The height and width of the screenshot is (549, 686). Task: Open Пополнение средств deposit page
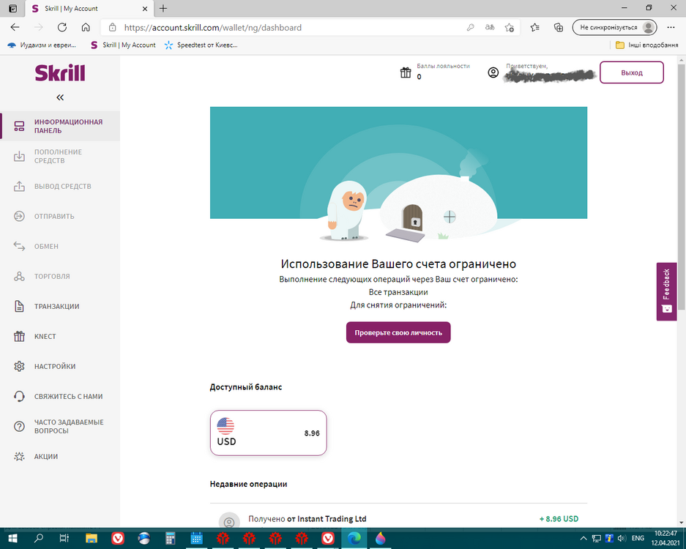pyautogui.click(x=60, y=156)
